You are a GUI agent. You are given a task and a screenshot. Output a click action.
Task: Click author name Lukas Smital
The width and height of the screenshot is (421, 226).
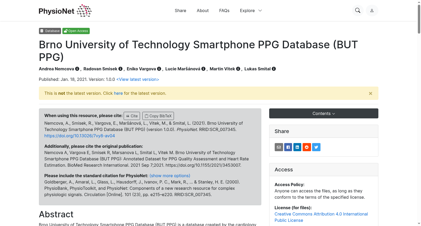(x=258, y=69)
